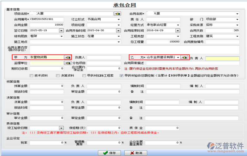Screen dimensions: 247x156
Task: Enable the 技术资料 checkbox
Action: (31, 75)
